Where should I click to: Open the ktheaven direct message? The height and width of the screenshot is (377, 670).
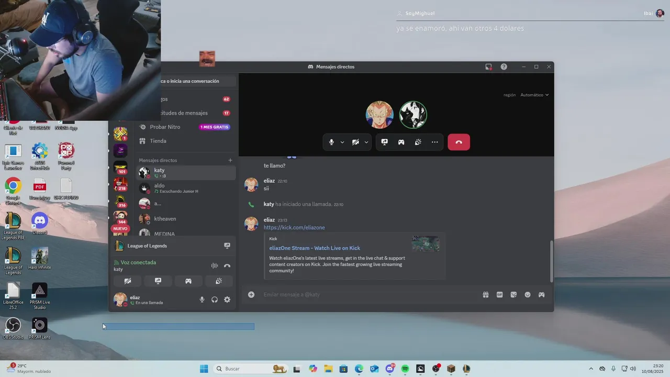pos(186,219)
